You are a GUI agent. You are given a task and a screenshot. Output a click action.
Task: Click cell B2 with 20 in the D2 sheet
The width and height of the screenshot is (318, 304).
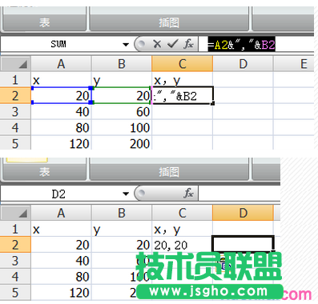click(x=122, y=245)
